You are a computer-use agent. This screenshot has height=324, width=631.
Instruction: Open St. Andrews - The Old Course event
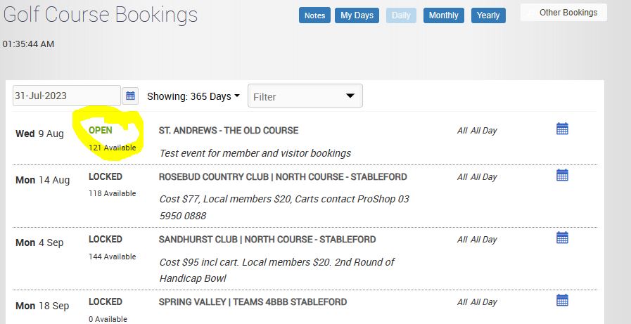[x=229, y=131]
